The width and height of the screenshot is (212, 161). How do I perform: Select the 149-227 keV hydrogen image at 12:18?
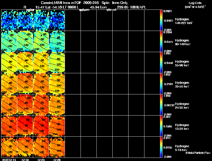(25, 20)
